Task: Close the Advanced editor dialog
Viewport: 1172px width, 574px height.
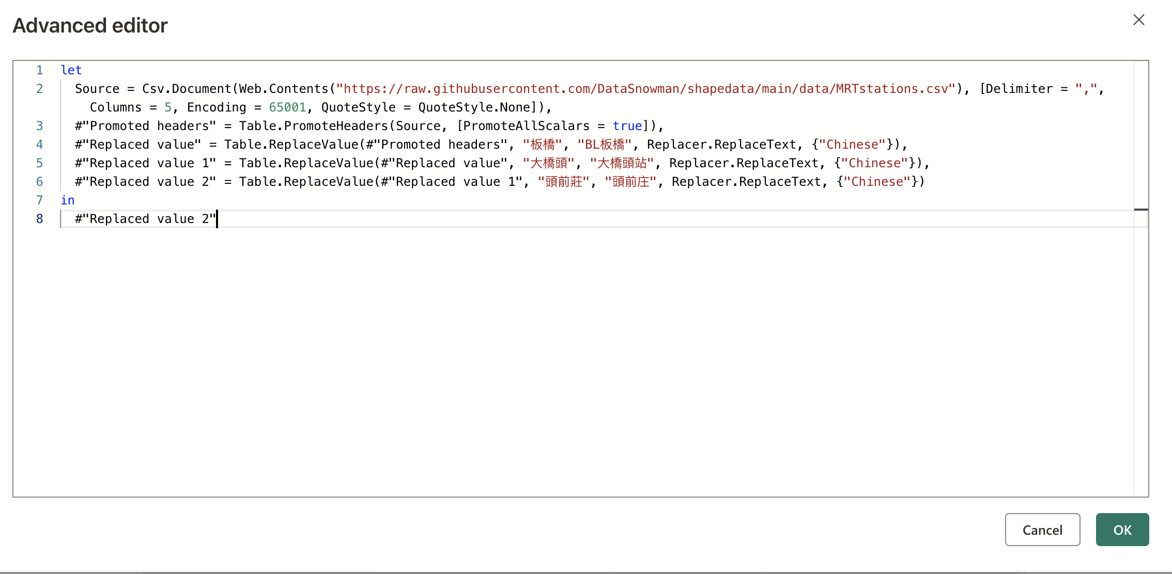Action: [1138, 20]
